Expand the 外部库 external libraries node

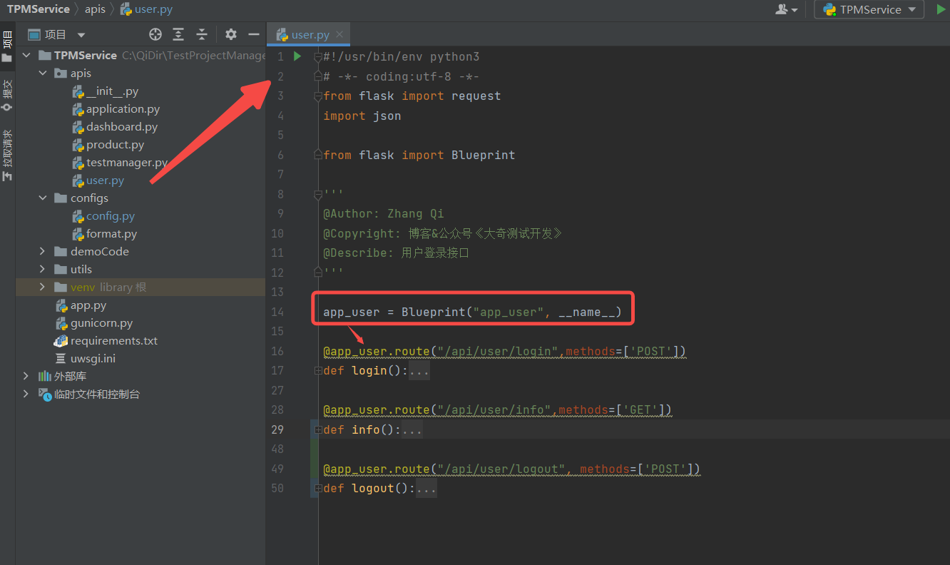(26, 376)
